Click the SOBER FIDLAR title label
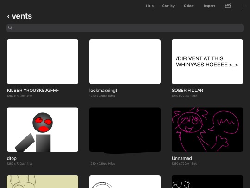This screenshot has width=250, height=188. coord(187,91)
